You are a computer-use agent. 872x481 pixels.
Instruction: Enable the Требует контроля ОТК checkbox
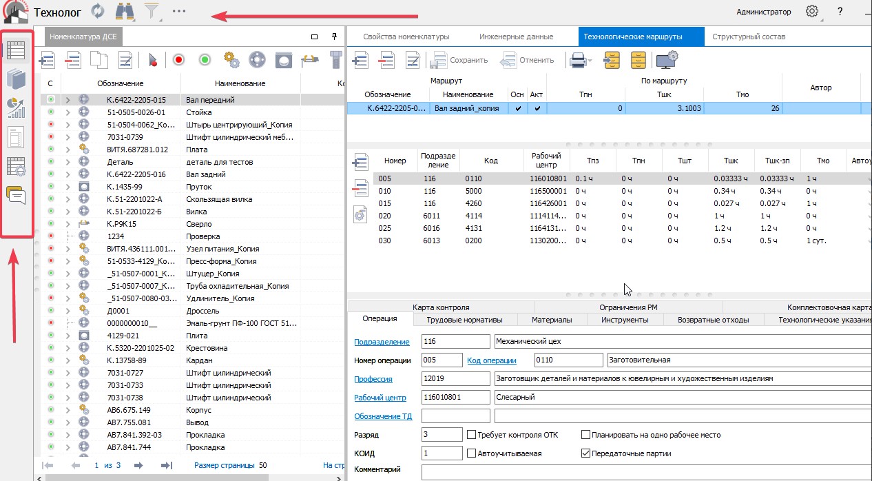click(472, 436)
